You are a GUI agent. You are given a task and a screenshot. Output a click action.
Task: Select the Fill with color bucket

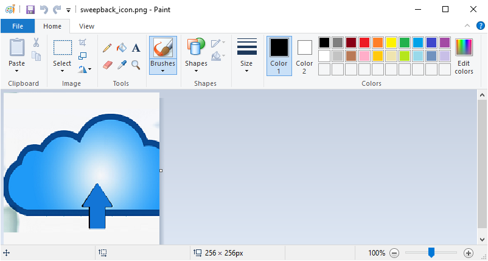(122, 47)
